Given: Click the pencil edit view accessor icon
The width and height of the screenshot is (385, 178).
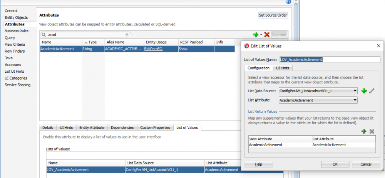Looking at the screenshot, I should (372, 91).
